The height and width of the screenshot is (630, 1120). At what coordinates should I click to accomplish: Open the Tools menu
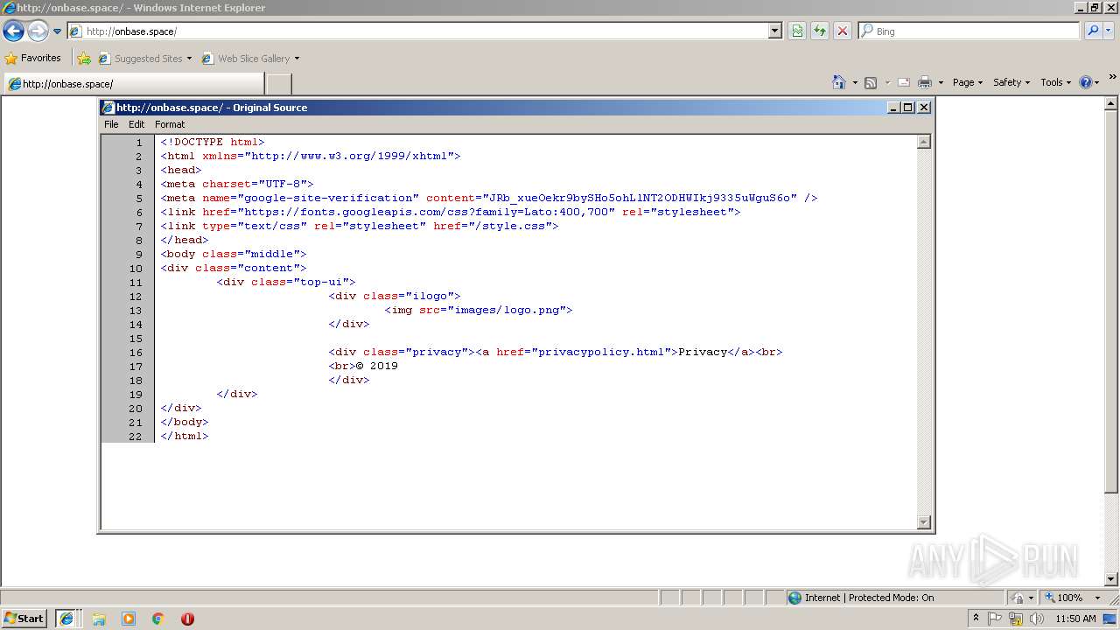coord(1055,82)
